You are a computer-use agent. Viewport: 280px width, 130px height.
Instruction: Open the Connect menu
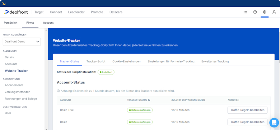(56, 12)
